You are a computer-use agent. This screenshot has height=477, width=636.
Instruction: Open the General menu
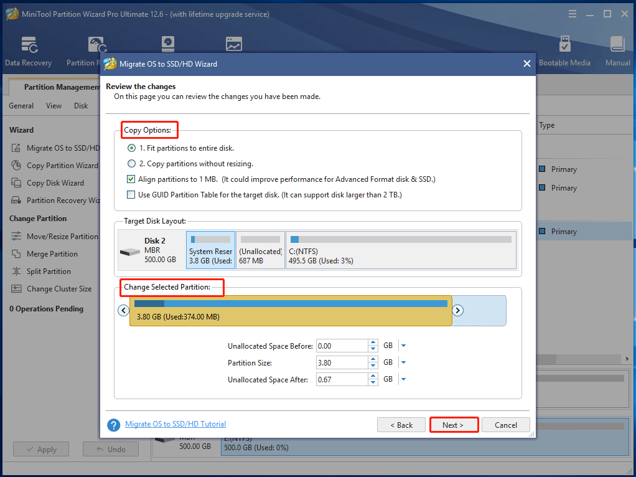(21, 106)
